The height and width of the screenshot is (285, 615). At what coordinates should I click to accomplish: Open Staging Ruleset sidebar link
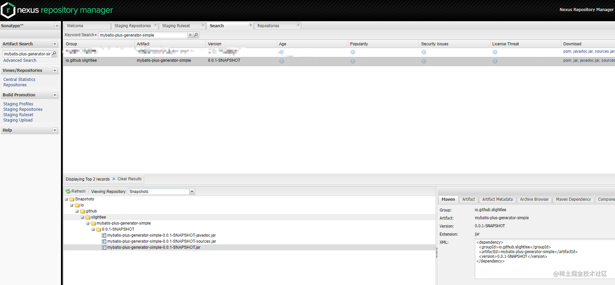[x=18, y=115]
